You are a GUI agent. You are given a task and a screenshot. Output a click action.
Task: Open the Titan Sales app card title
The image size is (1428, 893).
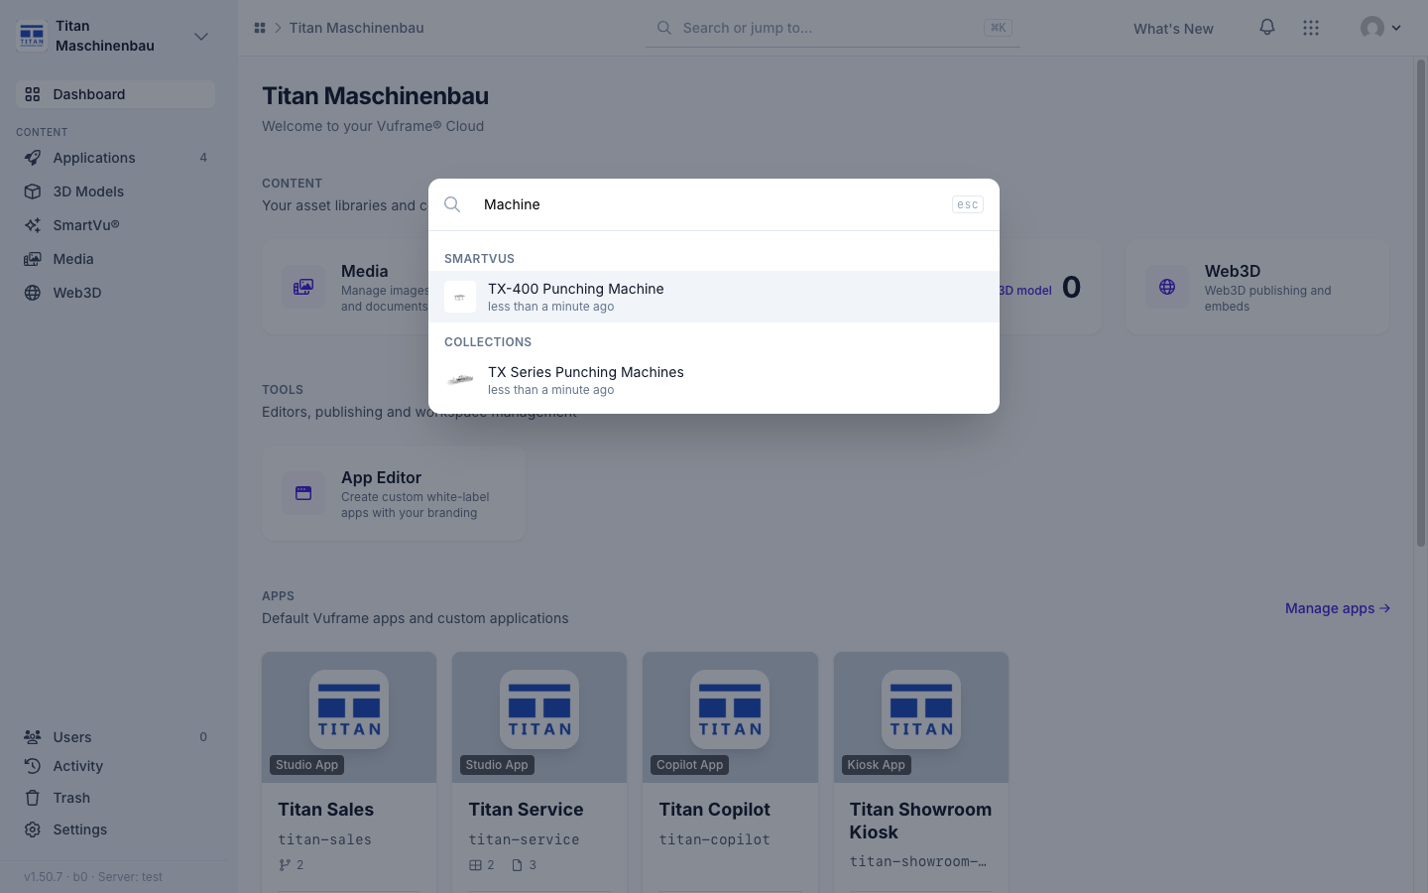pos(326,810)
